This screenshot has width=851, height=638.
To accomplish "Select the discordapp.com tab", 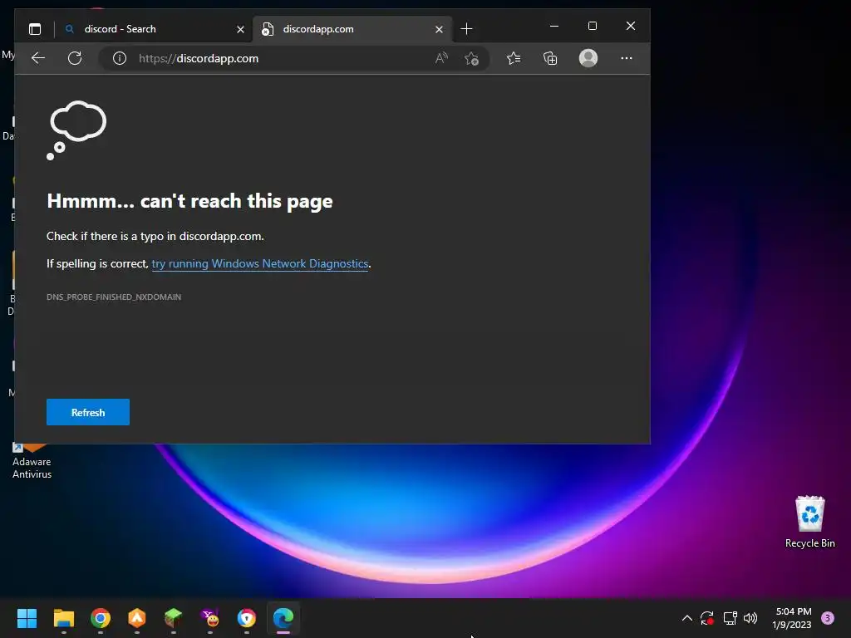I will click(x=352, y=29).
